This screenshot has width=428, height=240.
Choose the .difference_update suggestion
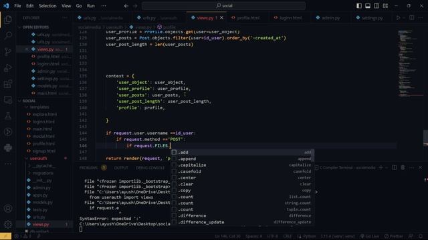tap(242, 222)
